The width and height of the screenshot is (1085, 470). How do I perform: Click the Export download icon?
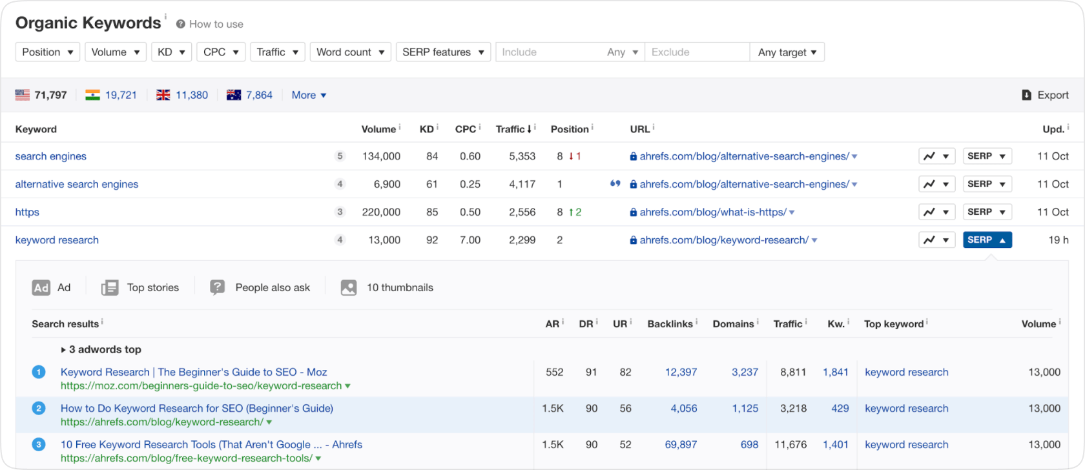[x=1026, y=95]
